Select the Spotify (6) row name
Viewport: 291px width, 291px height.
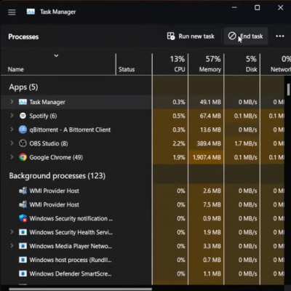click(x=43, y=116)
